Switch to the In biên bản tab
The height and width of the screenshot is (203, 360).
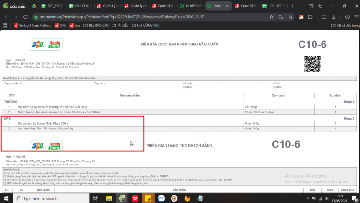(x=191, y=6)
